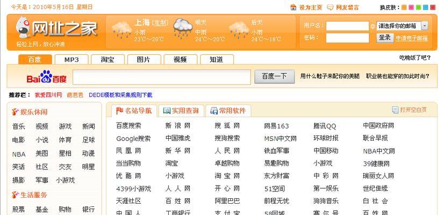442x215 pixels.
Task: Open the 新浪网 site link
Action: coord(178,126)
